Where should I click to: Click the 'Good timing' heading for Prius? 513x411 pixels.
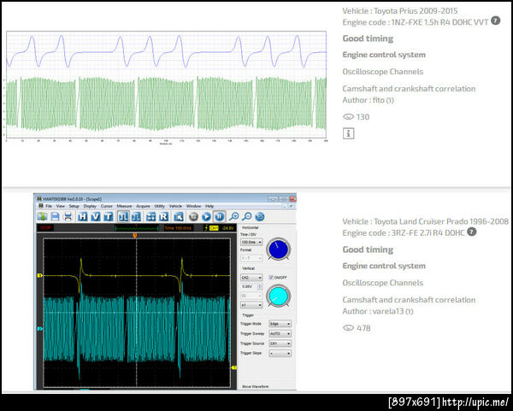[368, 38]
